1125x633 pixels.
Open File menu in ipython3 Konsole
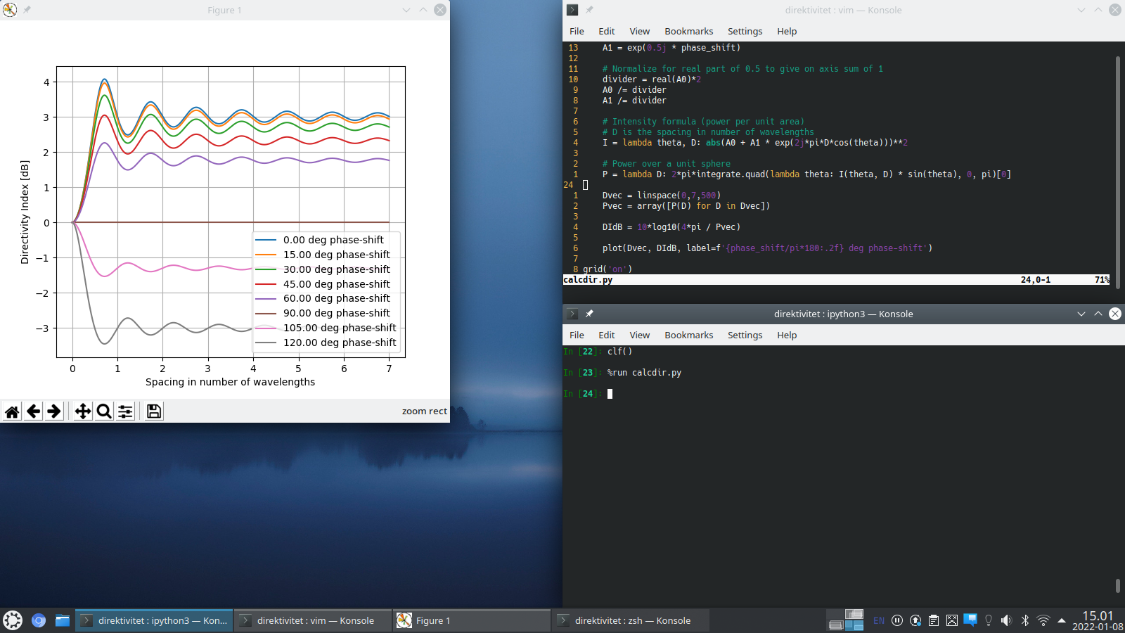[x=577, y=335]
